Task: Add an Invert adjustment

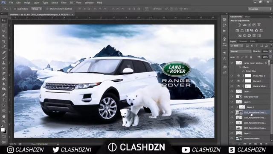Action: coord(240,36)
